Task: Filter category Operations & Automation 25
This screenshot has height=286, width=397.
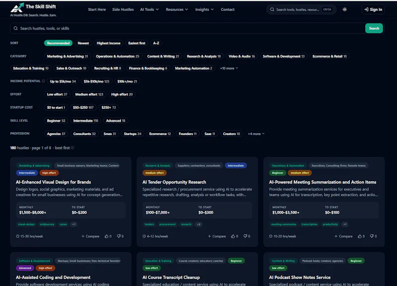Action: (118, 56)
